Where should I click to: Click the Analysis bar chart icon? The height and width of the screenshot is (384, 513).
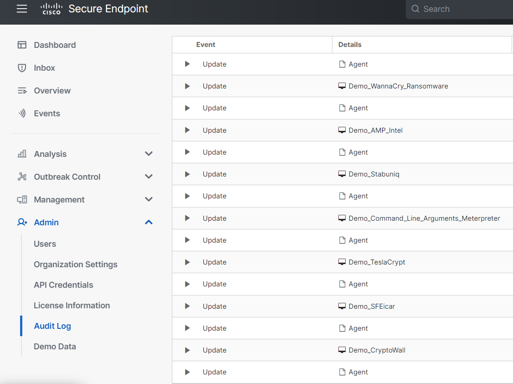[22, 154]
